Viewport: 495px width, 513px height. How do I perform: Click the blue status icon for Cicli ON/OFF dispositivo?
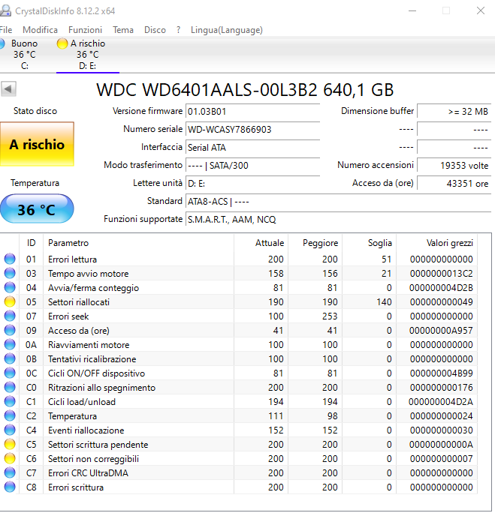coord(10,373)
